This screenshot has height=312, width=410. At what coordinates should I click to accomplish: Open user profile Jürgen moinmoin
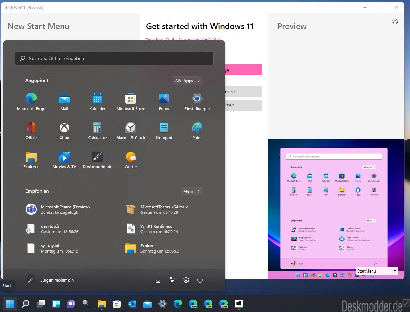pyautogui.click(x=50, y=280)
